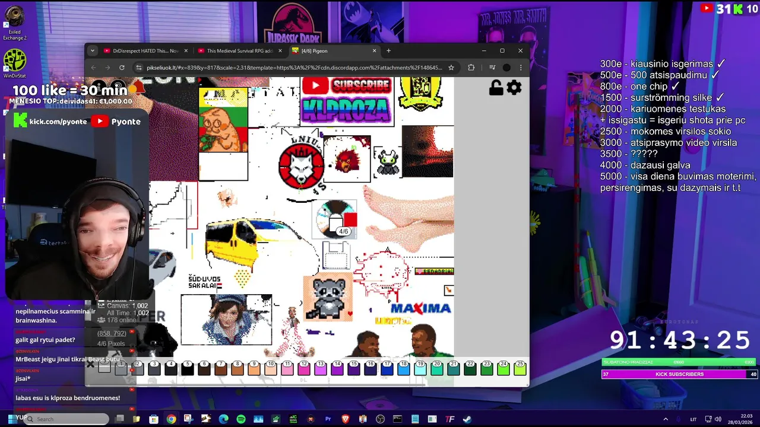Open the canvas settings gear
760x427 pixels.
click(x=514, y=88)
